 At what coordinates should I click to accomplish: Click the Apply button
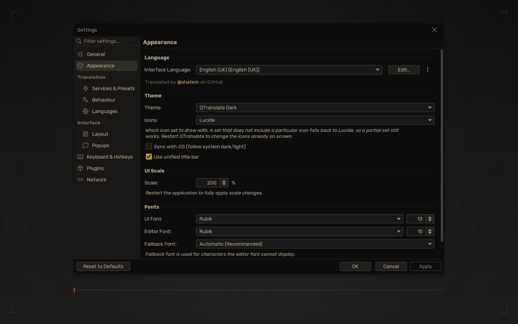point(426,266)
